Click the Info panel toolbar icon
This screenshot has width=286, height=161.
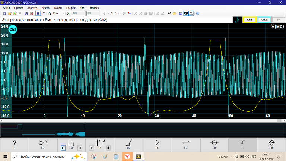pyautogui.click(x=181, y=13)
